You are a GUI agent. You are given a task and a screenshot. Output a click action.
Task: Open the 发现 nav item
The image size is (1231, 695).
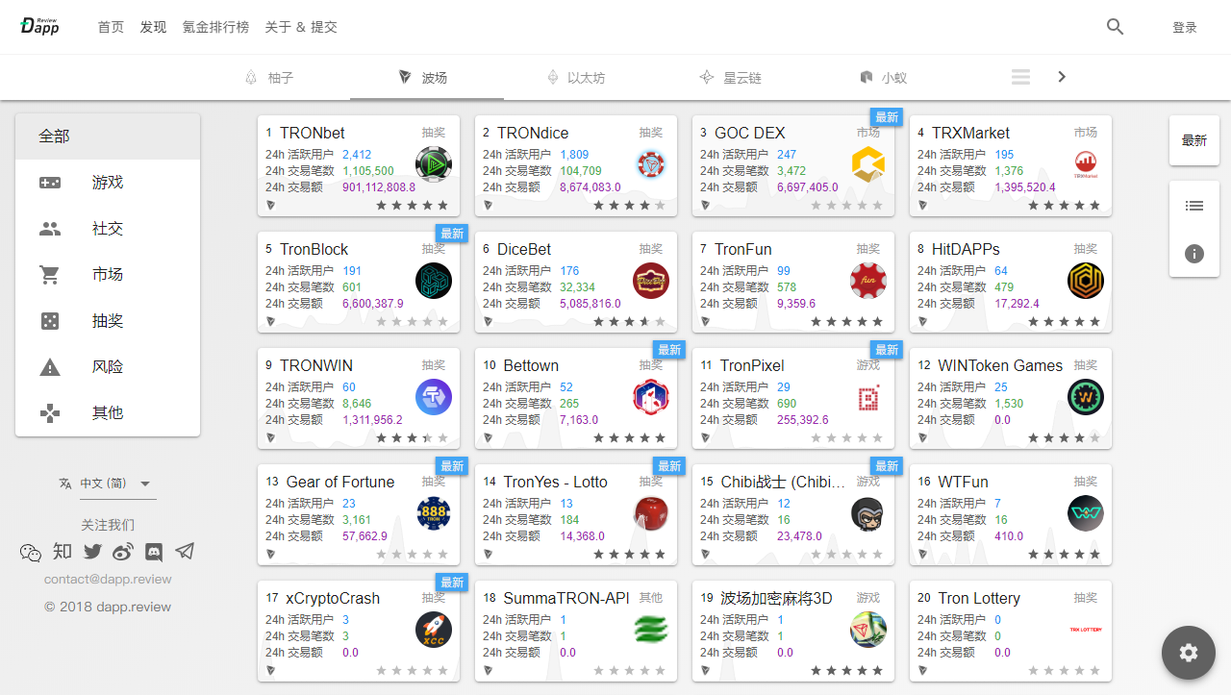tap(153, 27)
